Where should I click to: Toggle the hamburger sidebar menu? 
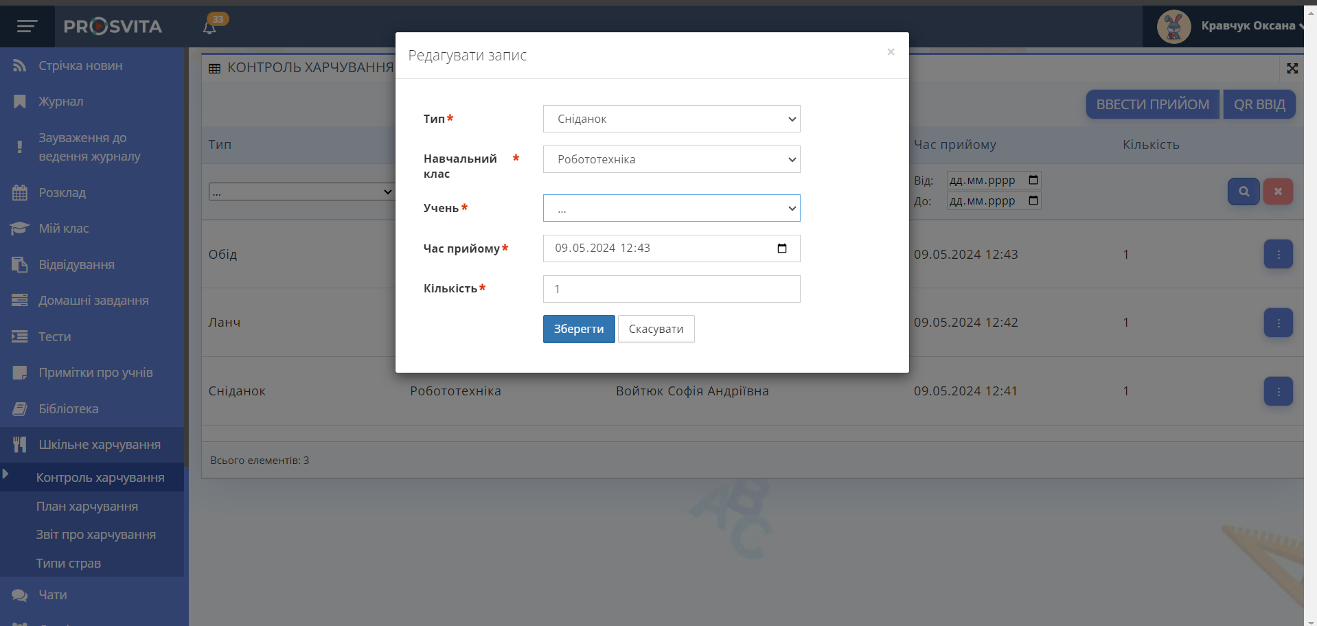coord(27,27)
